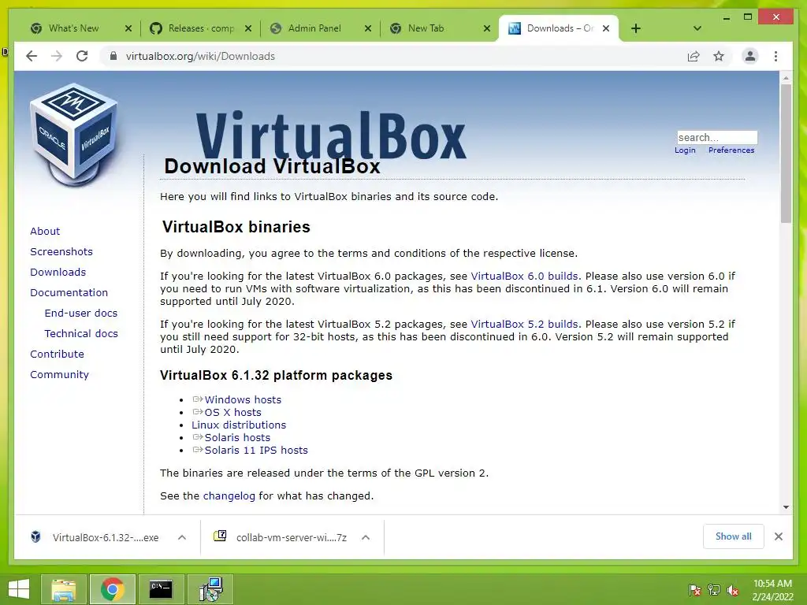Click the address bar URL

[x=200, y=56]
